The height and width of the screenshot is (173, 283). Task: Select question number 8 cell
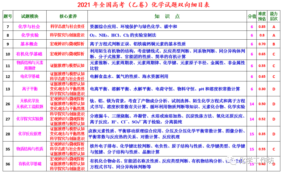[8, 35]
